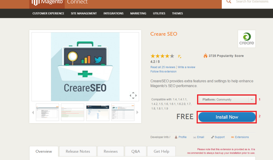Click the next thumbnails arrow
The width and height of the screenshot is (273, 160).
click(x=137, y=112)
